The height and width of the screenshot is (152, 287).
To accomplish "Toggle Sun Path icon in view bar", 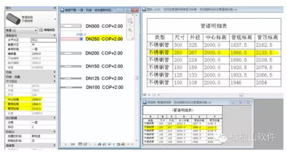I will [x=90, y=144].
